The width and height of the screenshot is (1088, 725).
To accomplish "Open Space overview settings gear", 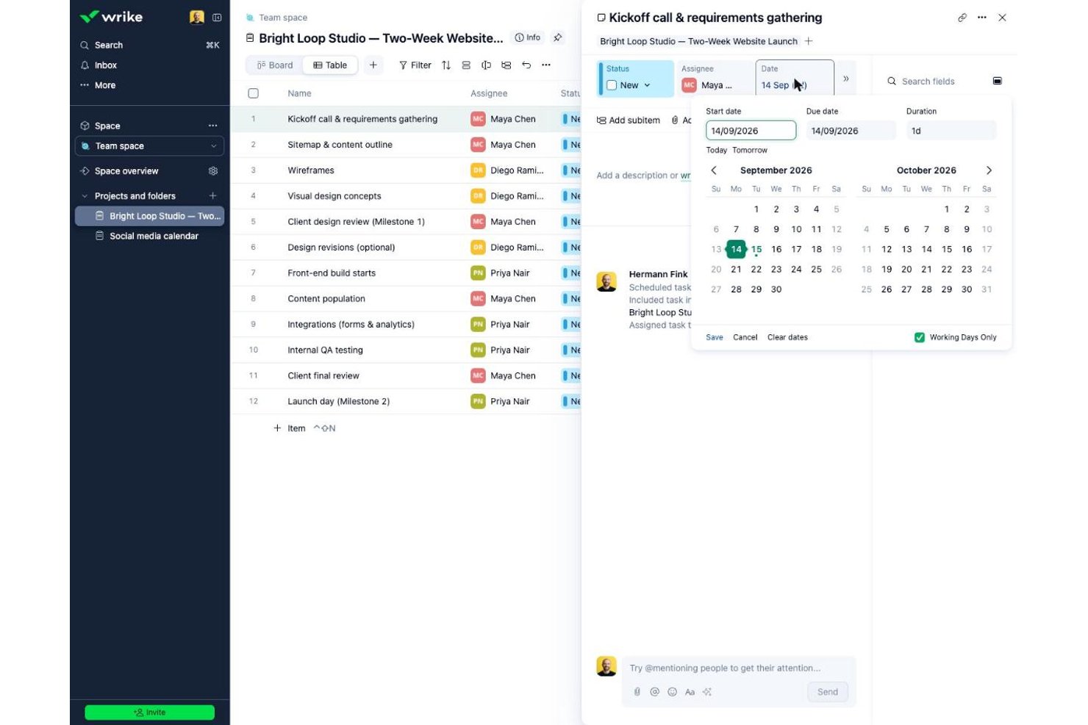I will pyautogui.click(x=213, y=171).
